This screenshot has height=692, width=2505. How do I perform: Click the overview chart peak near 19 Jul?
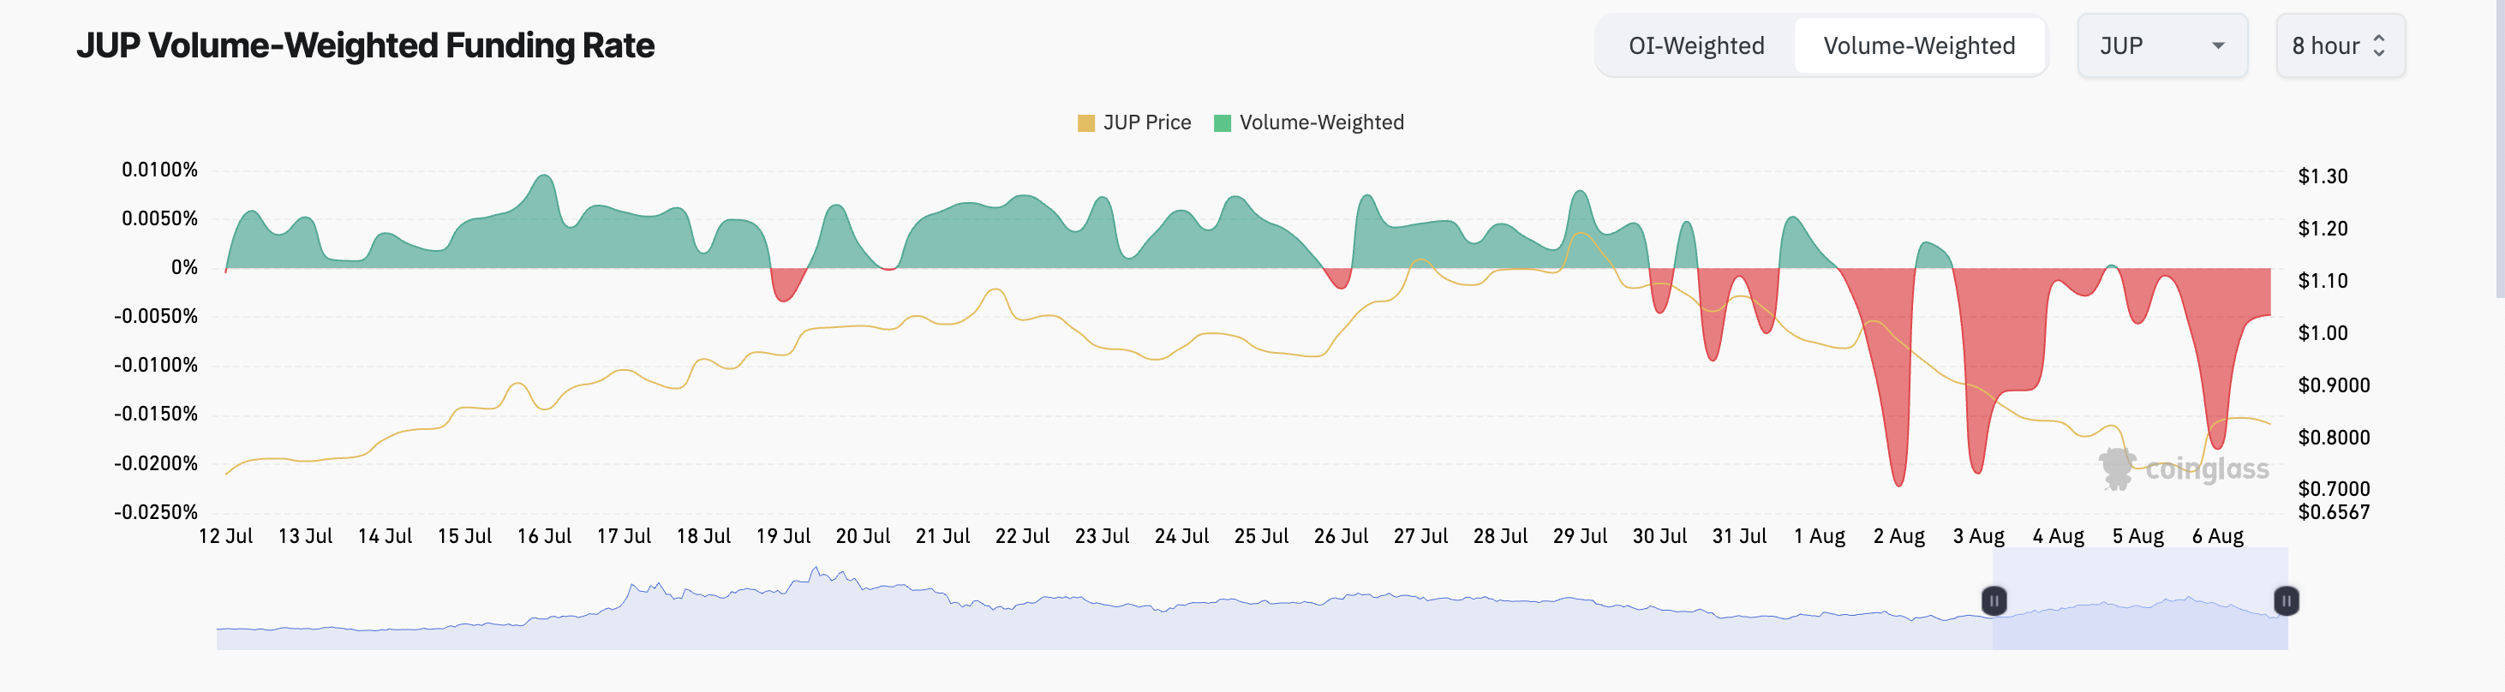(x=816, y=569)
